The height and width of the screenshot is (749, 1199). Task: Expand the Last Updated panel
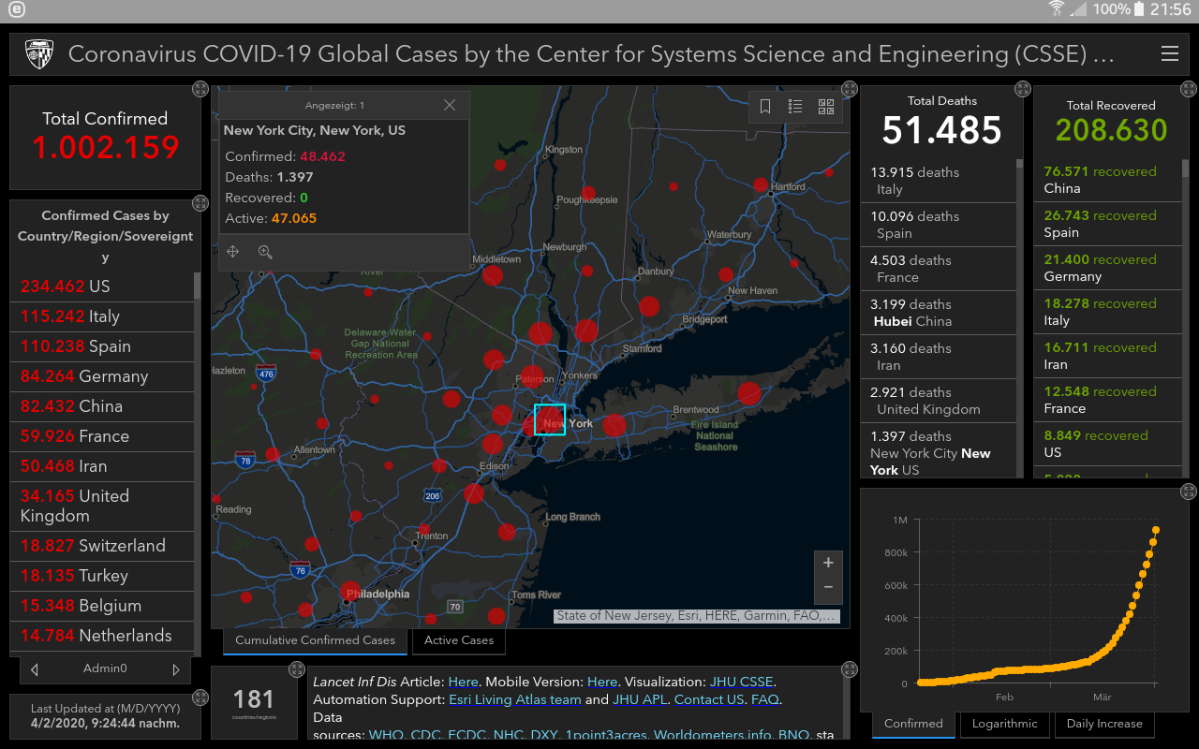(200, 698)
